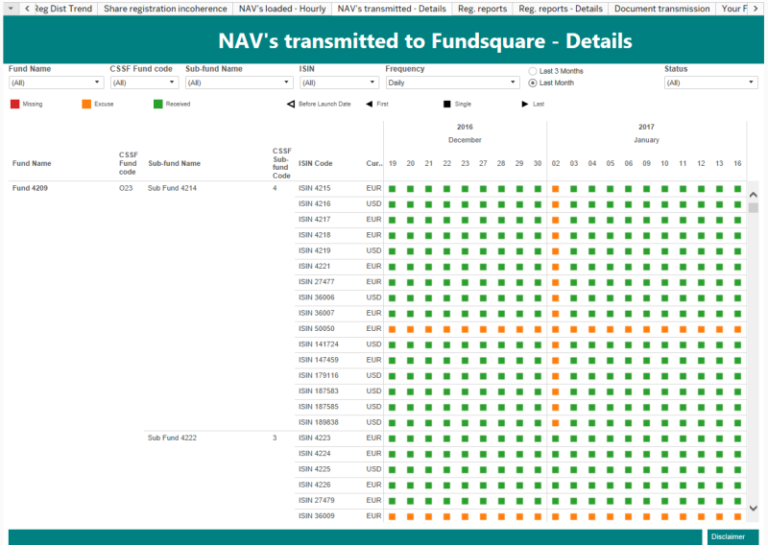Select the Sub Fund 4214 label
This screenshot has height=545, width=768.
click(x=172, y=188)
